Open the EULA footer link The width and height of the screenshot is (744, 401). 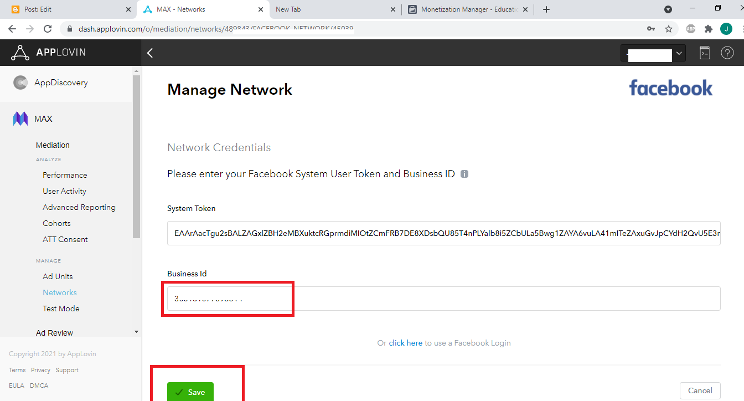17,385
